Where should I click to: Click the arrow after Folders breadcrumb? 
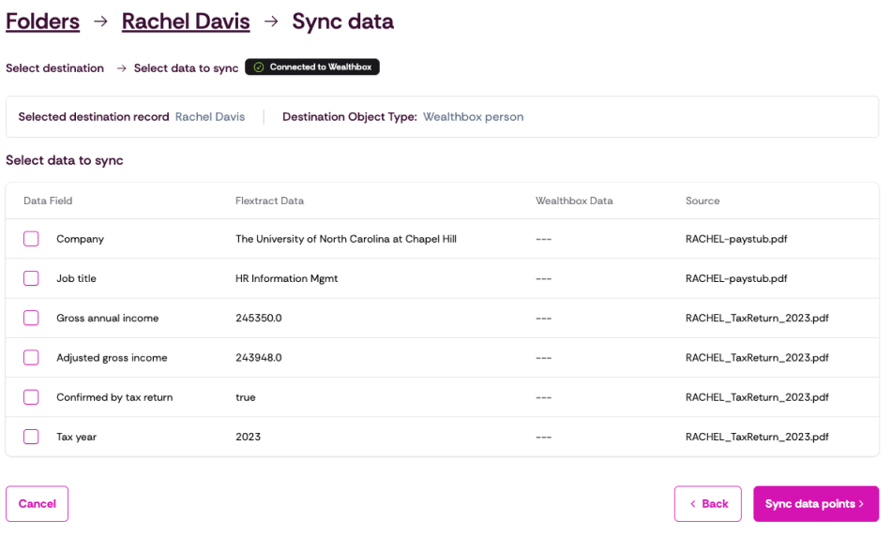pos(100,22)
